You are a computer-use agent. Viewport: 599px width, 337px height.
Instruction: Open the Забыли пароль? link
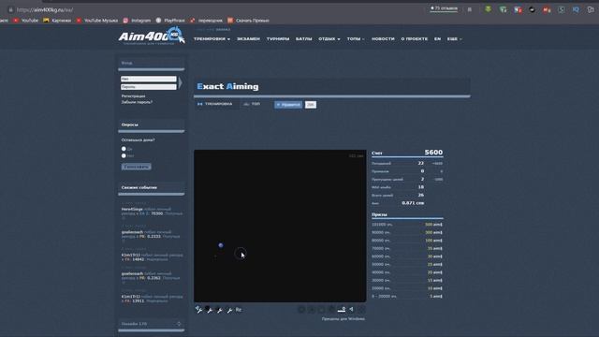tap(137, 102)
